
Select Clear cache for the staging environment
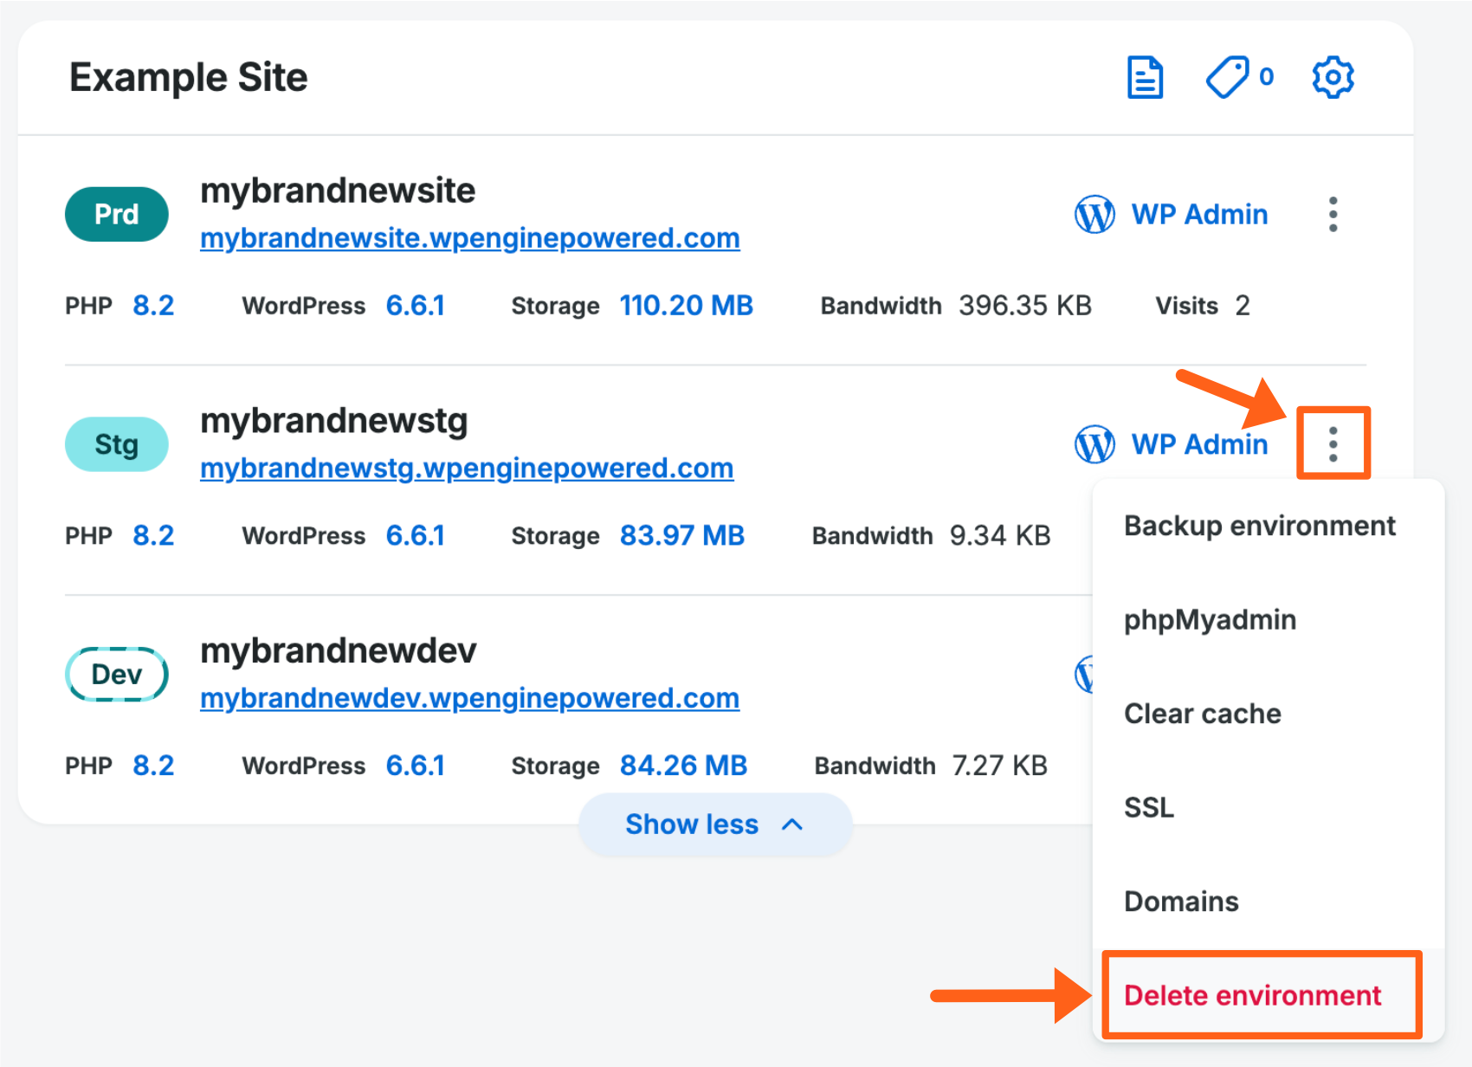click(1202, 713)
